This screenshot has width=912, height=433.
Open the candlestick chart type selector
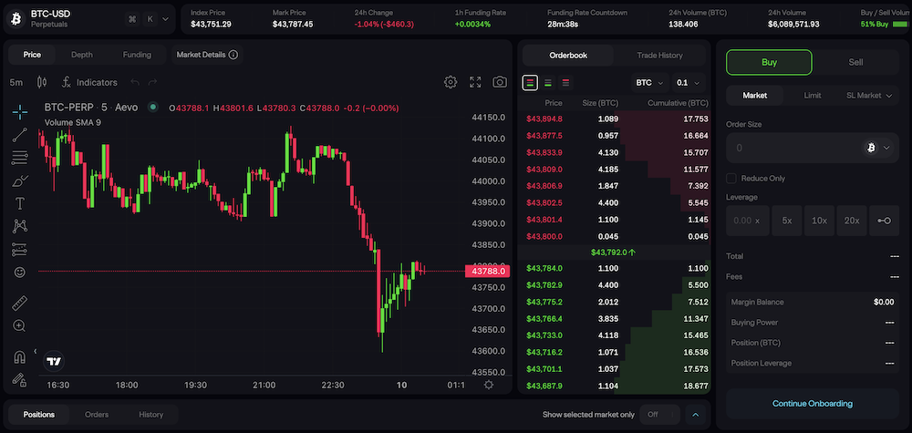(42, 83)
